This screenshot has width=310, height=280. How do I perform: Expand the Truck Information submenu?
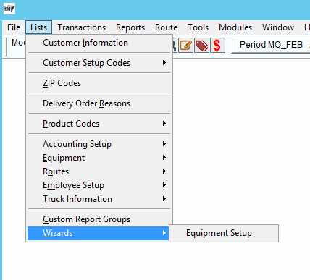(99, 199)
